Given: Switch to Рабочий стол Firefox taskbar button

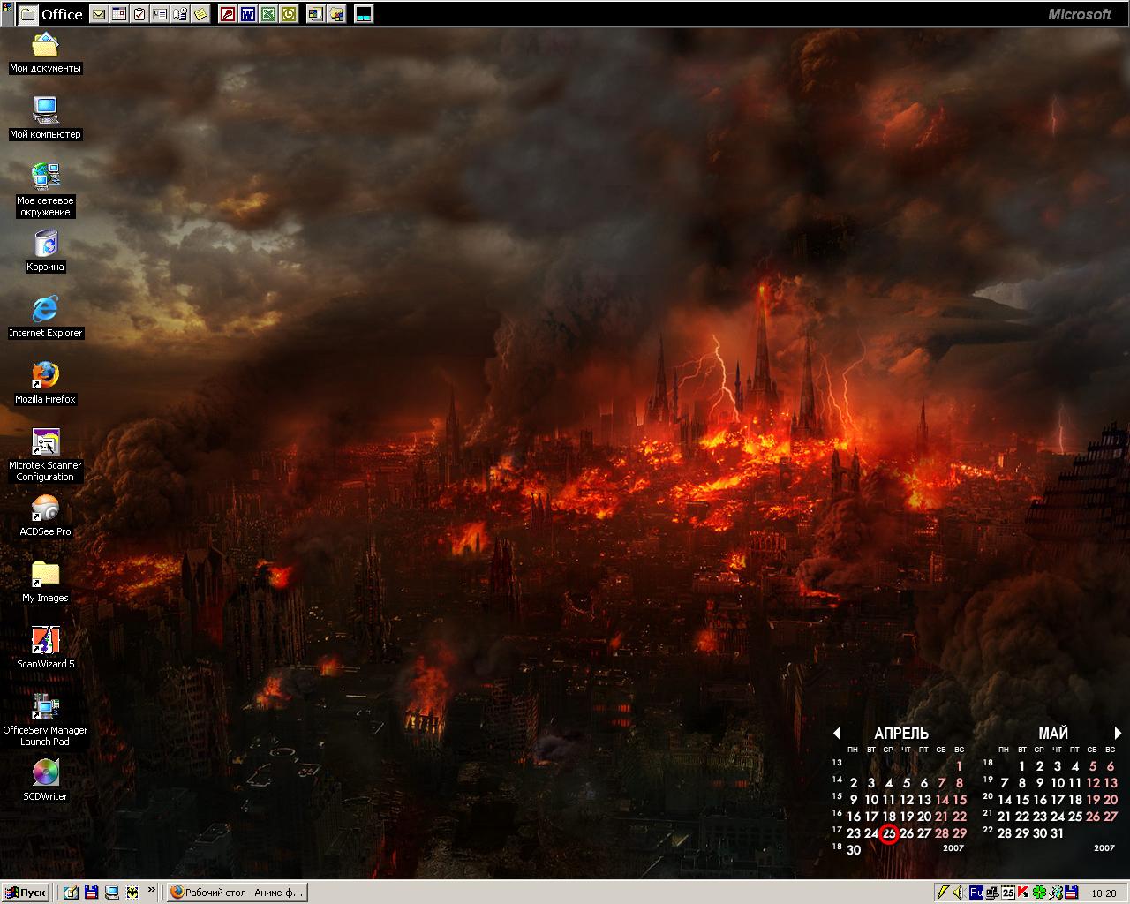Looking at the screenshot, I should pos(237,893).
